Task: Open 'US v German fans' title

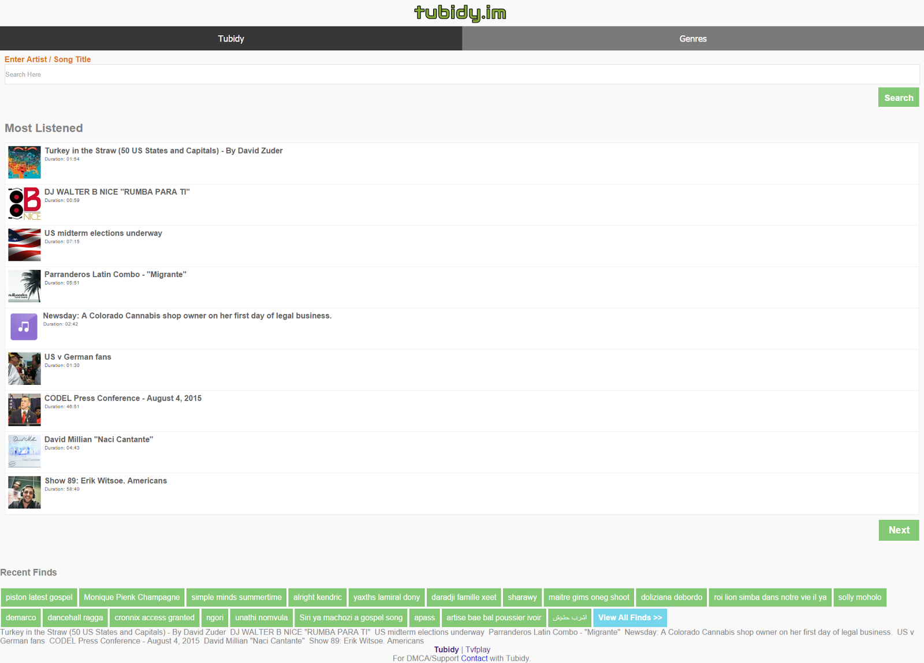Action: [78, 357]
